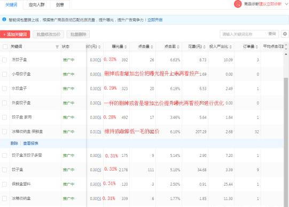Click the keyword 冻饺子盒
Viewport: 289px width, 207px height.
(19, 59)
